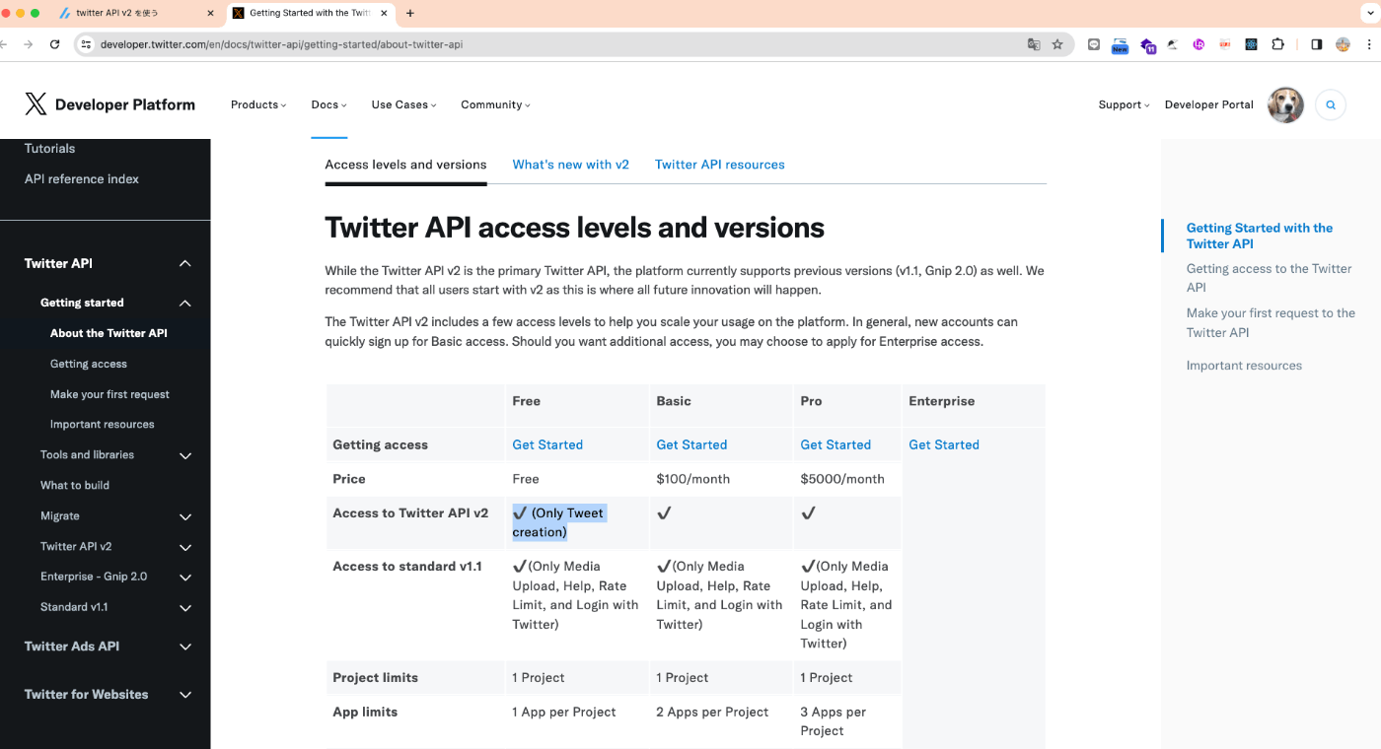
Task: Open the Docs navigation dropdown
Action: point(328,104)
